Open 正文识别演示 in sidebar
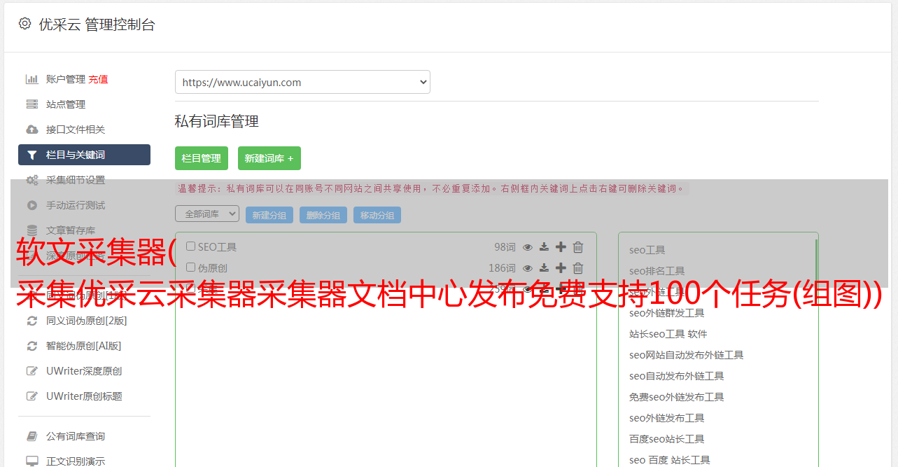Viewport: 898px width, 467px height. click(x=76, y=461)
